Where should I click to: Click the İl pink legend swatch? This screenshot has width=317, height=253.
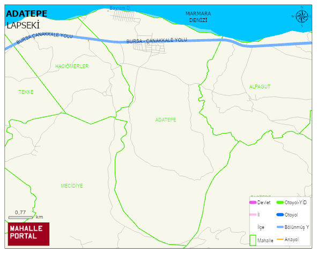(x=253, y=214)
